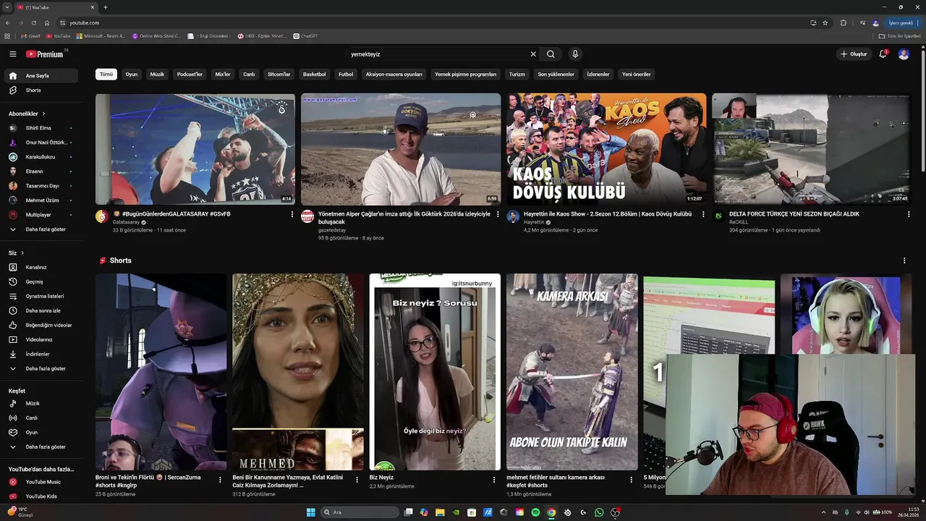Open more options for the Galatasaray video
The image size is (926, 521).
pyautogui.click(x=292, y=214)
